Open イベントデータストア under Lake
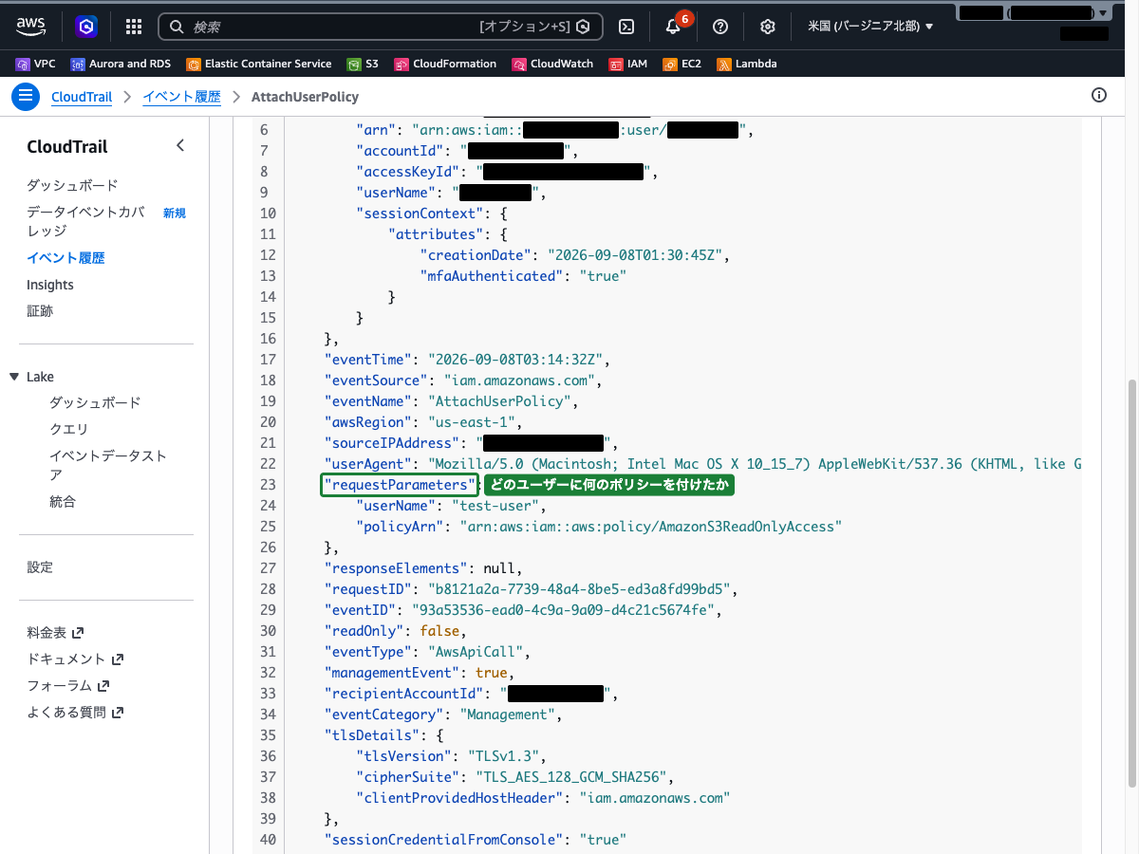 108,465
